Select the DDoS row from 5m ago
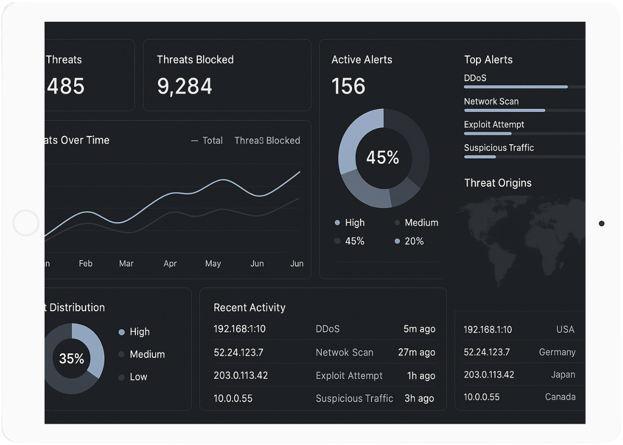This screenshot has height=445, width=623. coord(324,329)
